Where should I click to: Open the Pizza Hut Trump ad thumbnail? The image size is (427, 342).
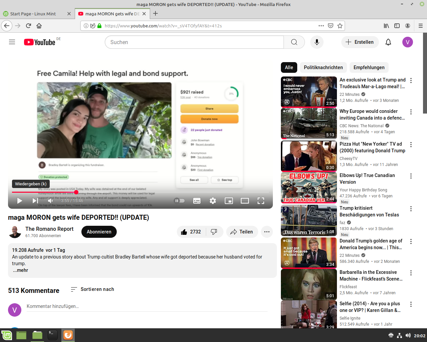click(309, 156)
